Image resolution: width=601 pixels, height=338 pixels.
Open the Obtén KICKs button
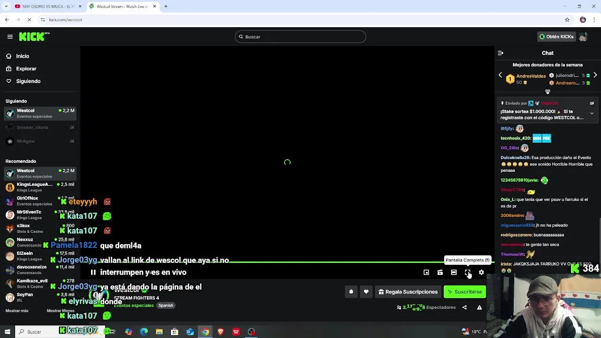click(x=556, y=37)
